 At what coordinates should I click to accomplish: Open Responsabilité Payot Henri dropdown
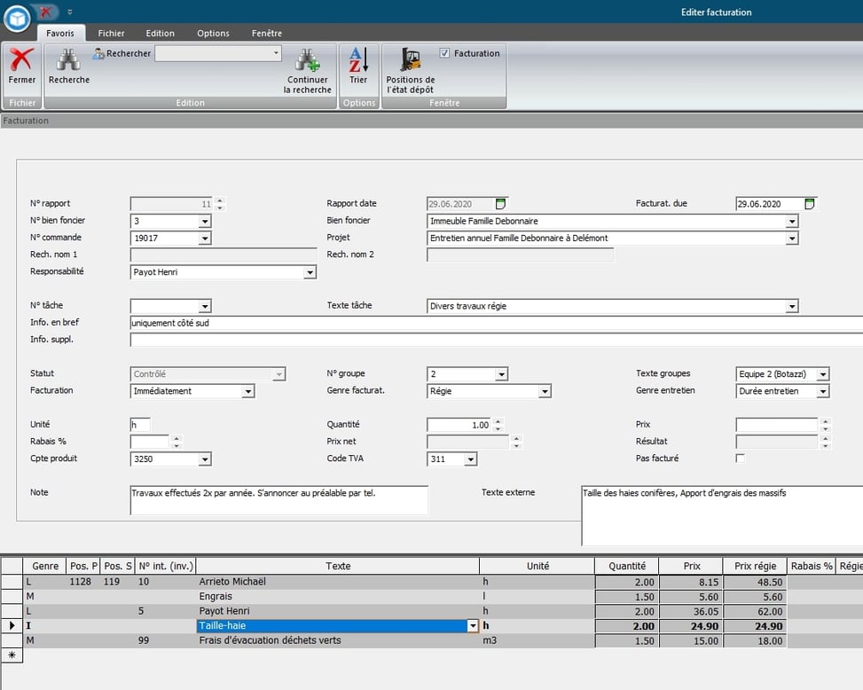click(310, 272)
